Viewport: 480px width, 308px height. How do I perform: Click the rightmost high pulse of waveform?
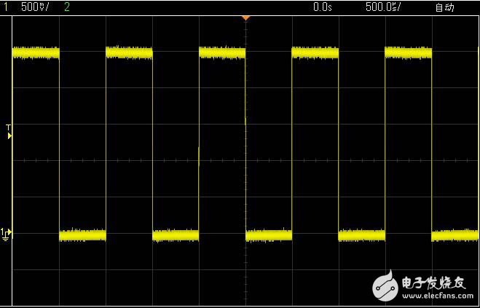pos(408,52)
